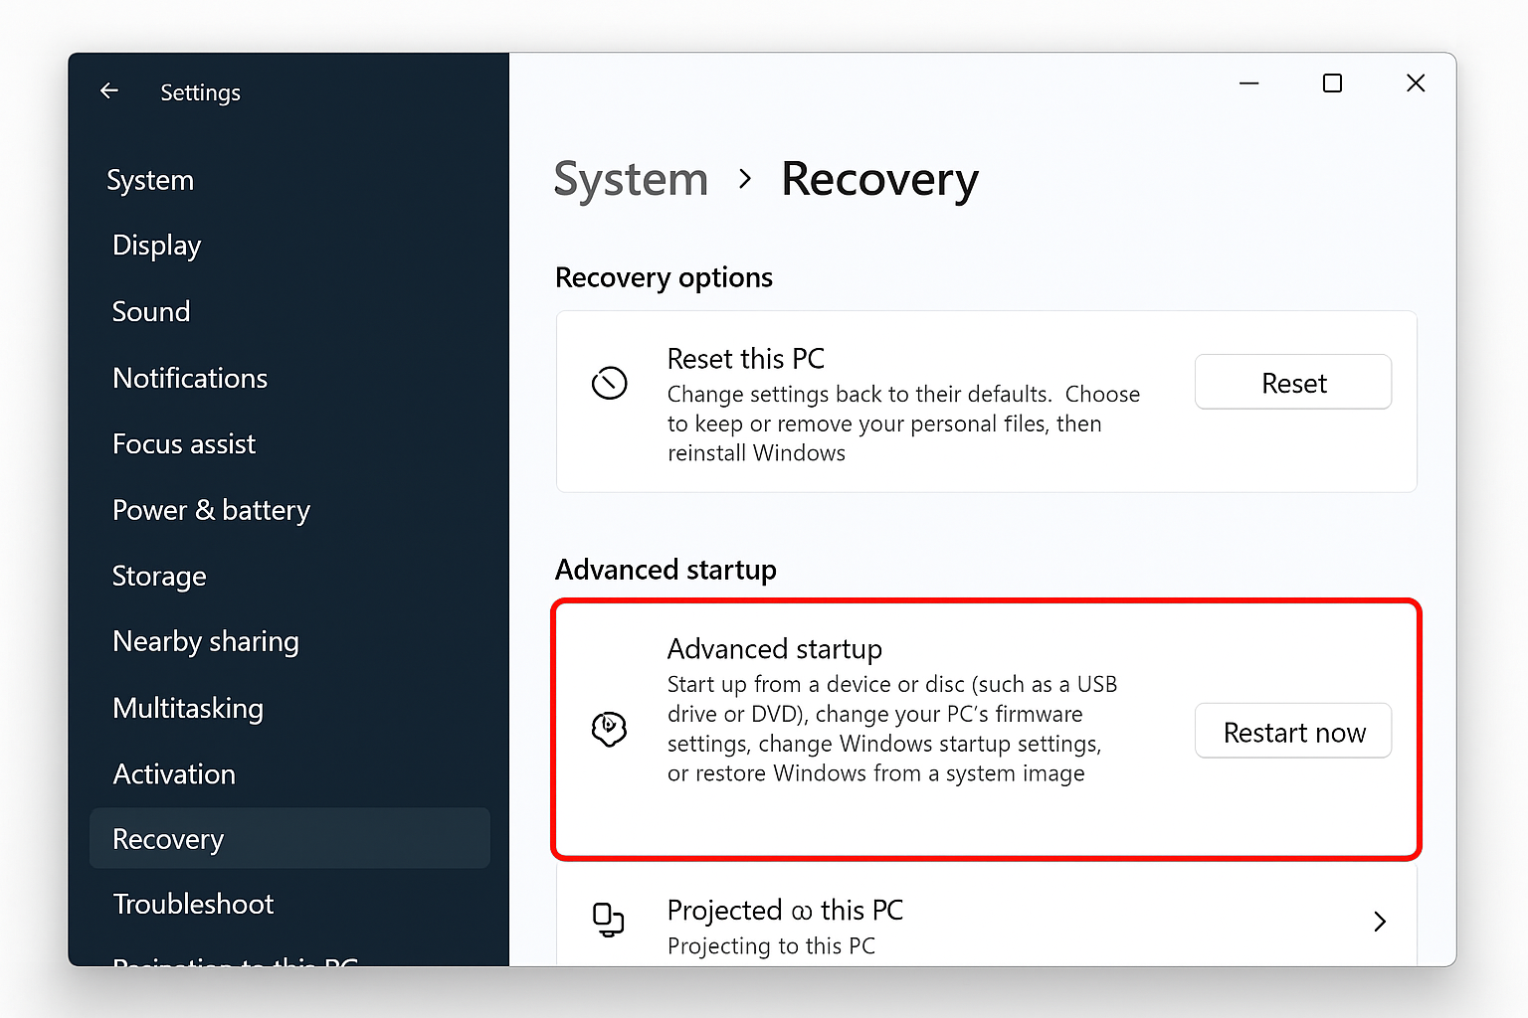Click the Reset this PC icon
The width and height of the screenshot is (1528, 1018).
coord(609,383)
